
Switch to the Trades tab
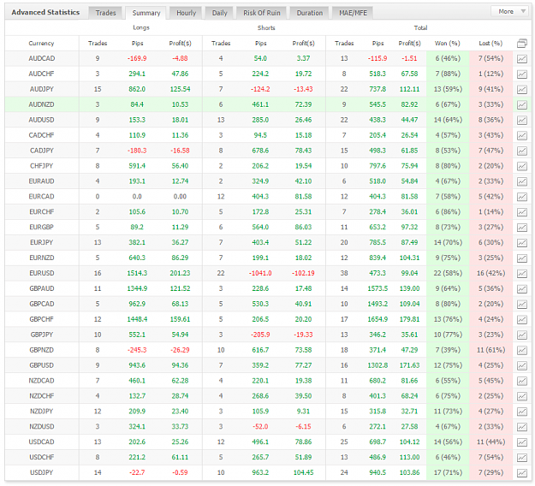(105, 13)
